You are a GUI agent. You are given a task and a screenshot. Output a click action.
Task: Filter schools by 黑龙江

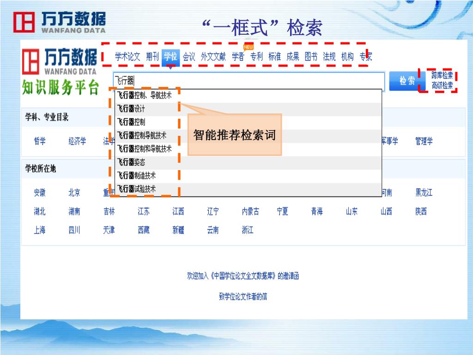424,193
